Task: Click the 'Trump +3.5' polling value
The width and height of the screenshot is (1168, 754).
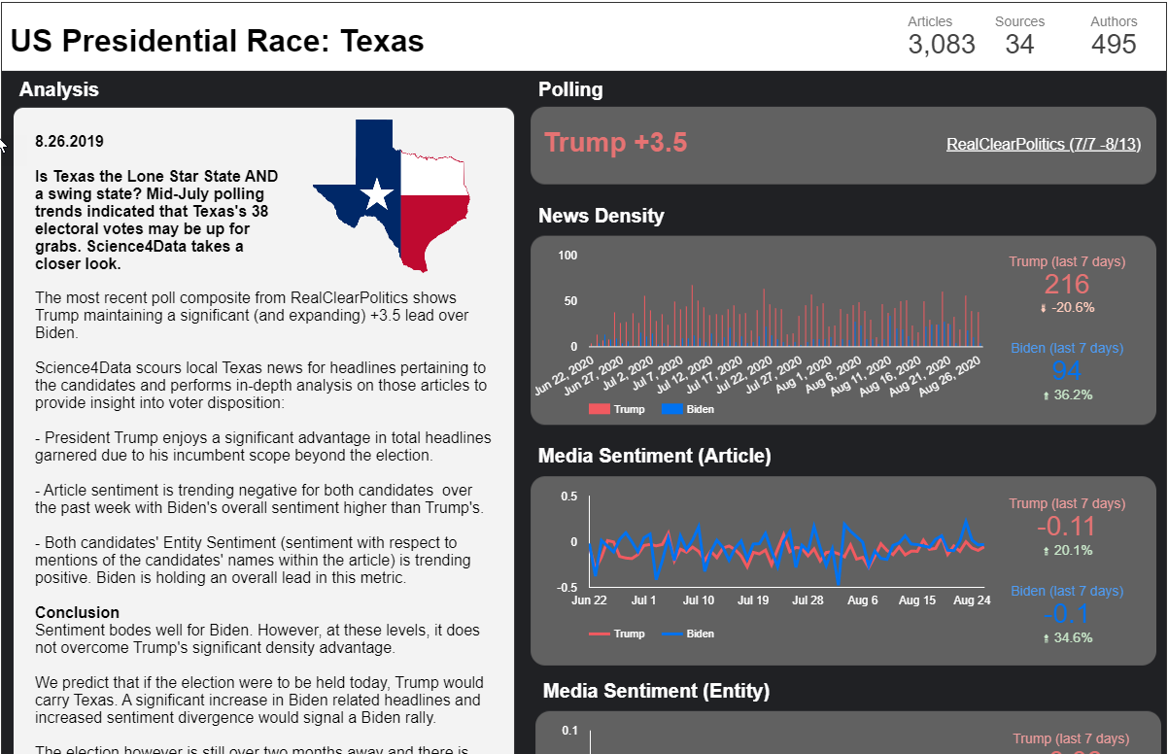Action: (x=615, y=143)
